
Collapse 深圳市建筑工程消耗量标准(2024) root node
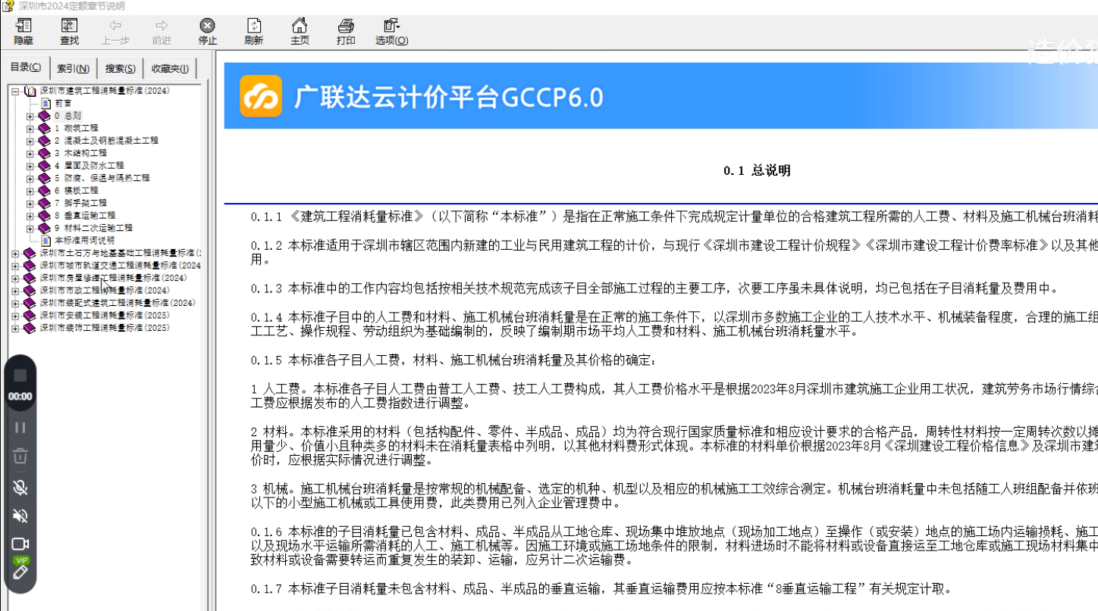point(15,90)
